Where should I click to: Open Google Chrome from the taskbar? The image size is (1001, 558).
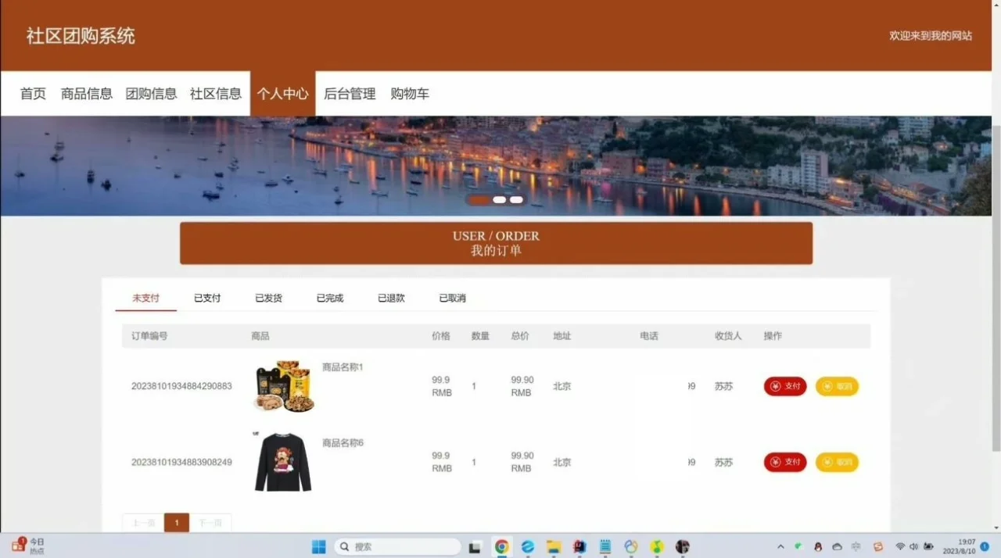point(501,546)
